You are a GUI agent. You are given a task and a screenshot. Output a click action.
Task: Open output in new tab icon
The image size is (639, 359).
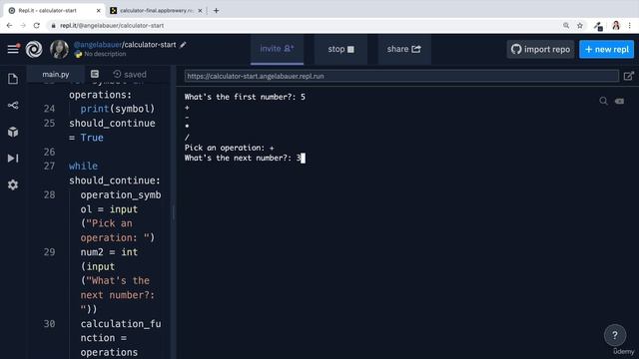[629, 76]
